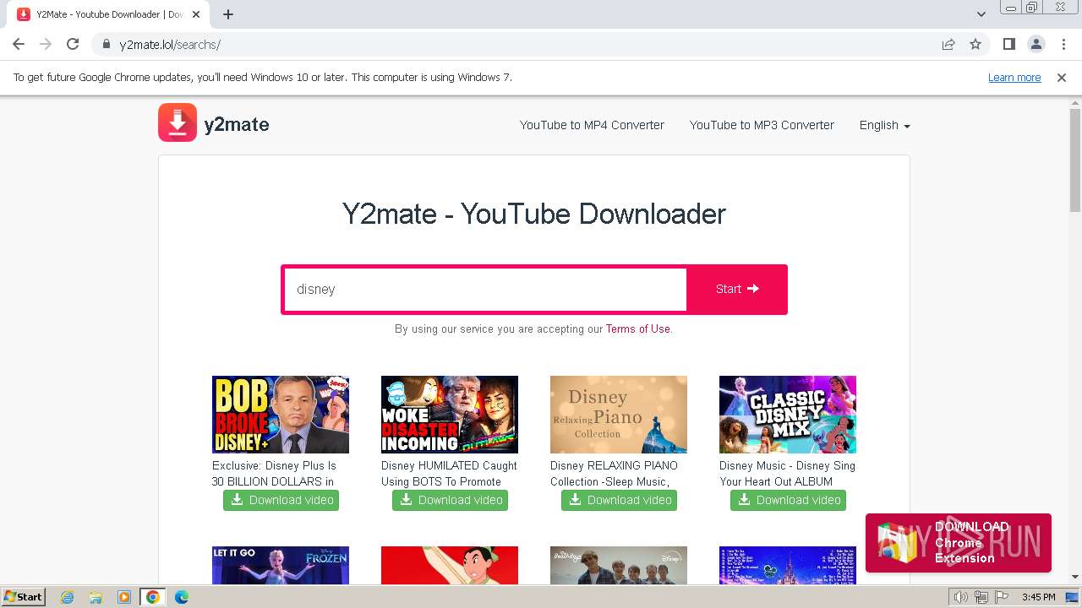Download video for Disney Music Sing Your Heart
The height and width of the screenshot is (608, 1082).
788,500
